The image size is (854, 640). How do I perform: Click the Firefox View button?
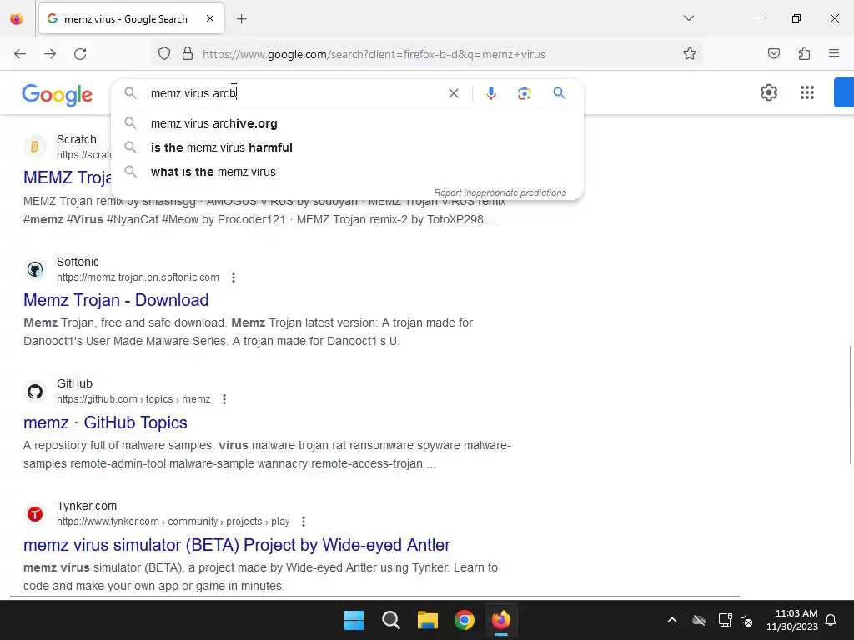click(x=17, y=19)
